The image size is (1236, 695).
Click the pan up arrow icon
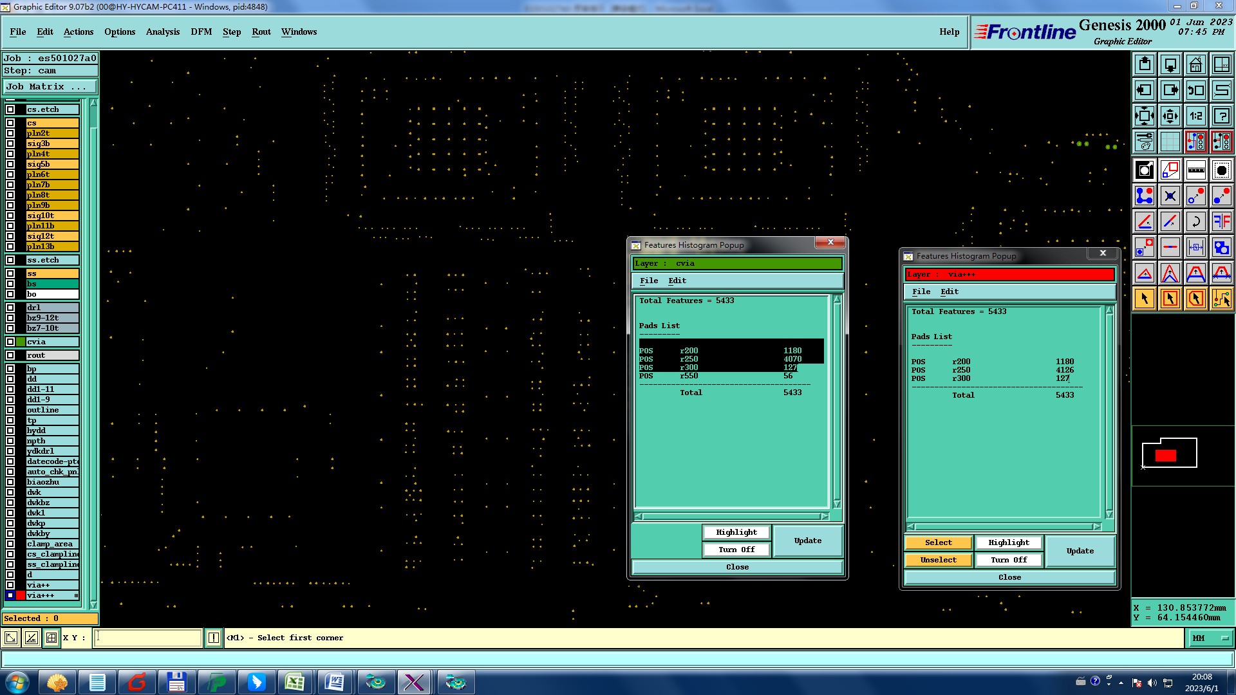pyautogui.click(x=1145, y=64)
